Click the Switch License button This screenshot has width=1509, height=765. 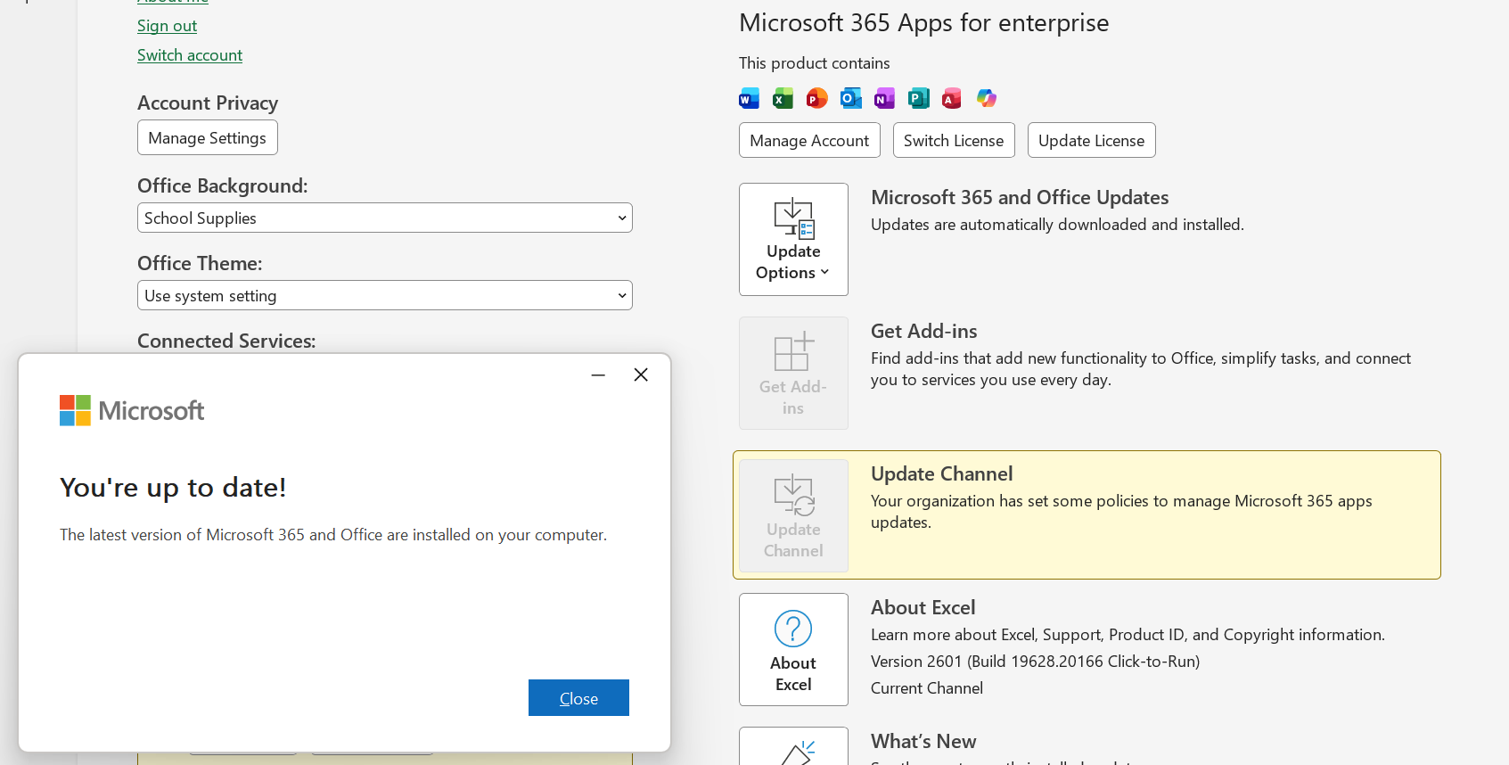pos(954,140)
